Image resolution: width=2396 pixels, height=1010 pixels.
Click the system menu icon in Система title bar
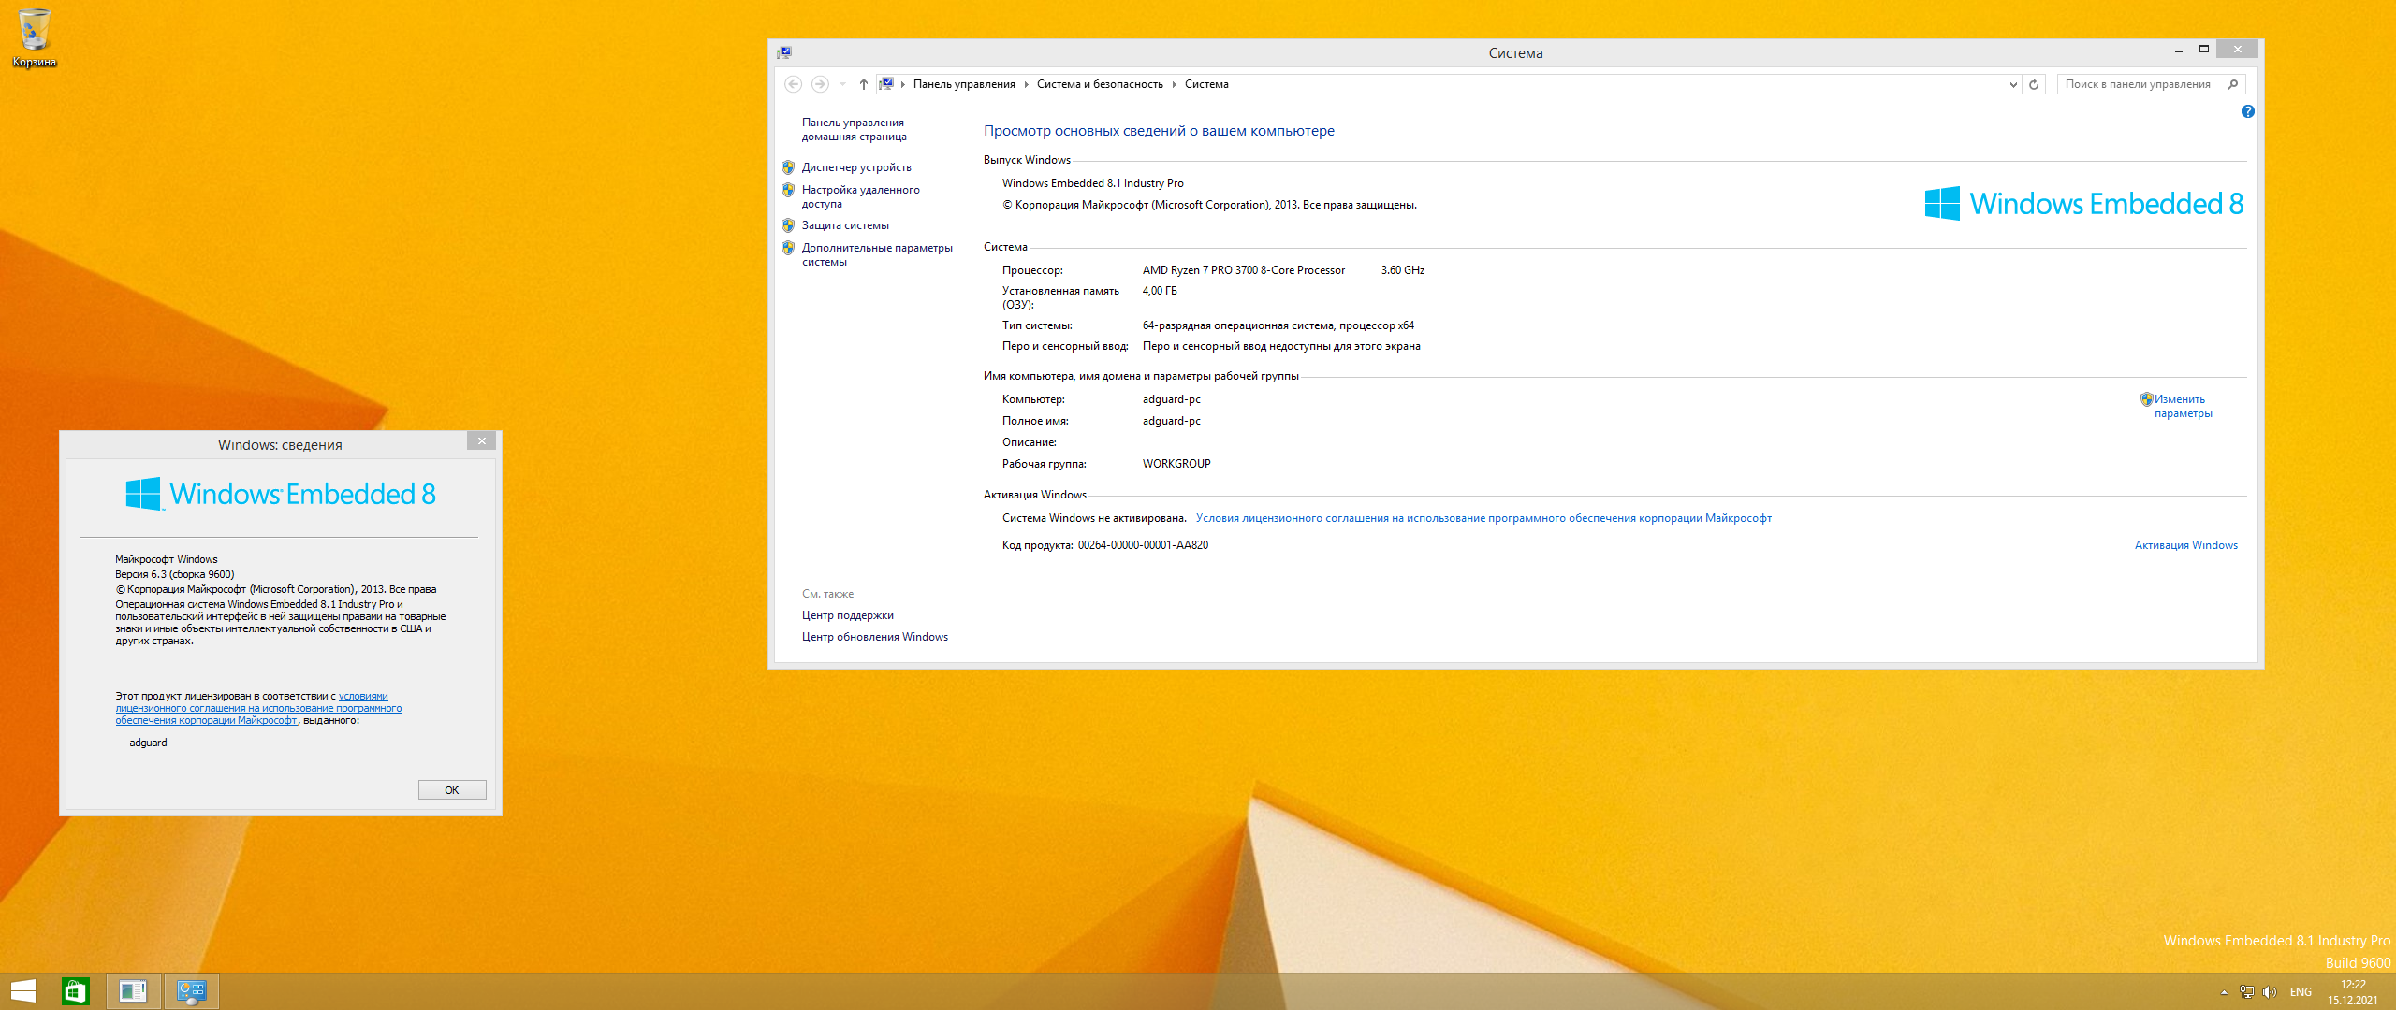click(784, 52)
